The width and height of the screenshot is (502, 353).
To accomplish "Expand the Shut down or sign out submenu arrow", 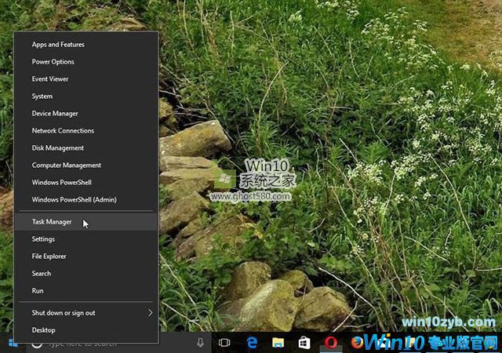I will click(150, 313).
